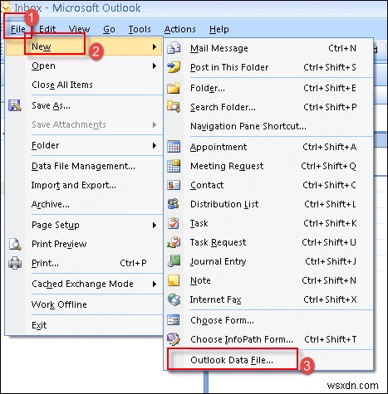Expand the Page Setup submenu arrow

coord(155,225)
